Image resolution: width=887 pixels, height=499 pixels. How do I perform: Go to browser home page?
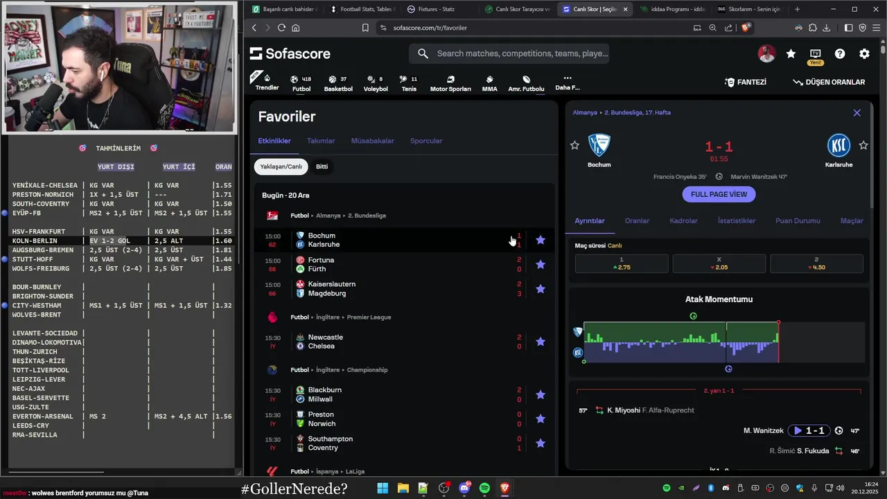[296, 28]
